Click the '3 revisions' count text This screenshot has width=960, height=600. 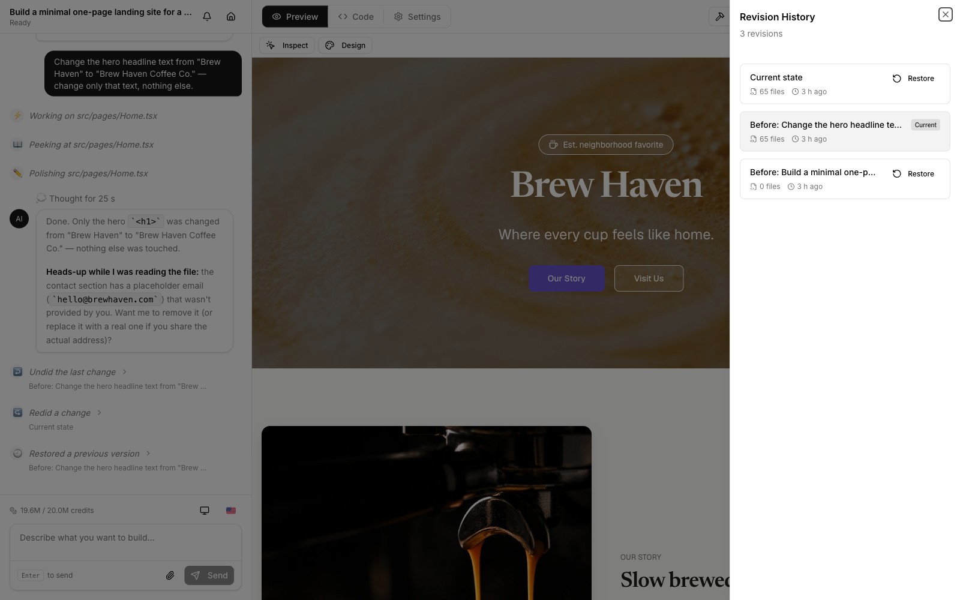761,34
